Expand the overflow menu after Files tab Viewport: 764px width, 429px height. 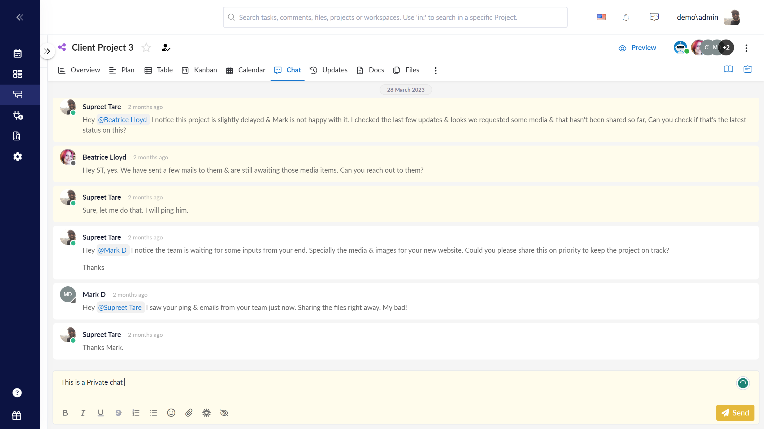435,70
